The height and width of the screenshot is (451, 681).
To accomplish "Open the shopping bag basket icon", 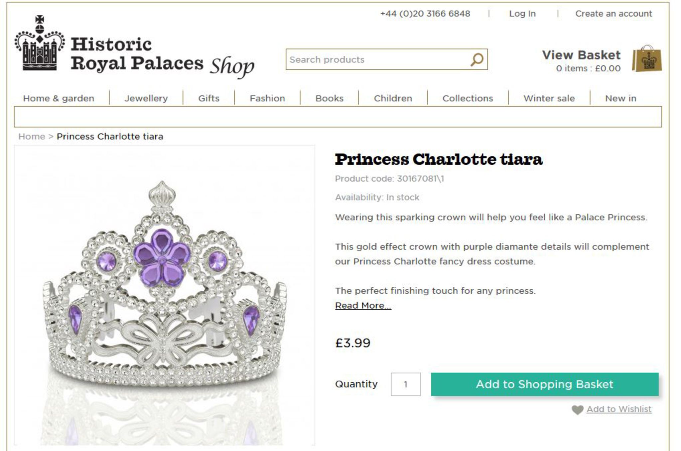I will pos(646,59).
